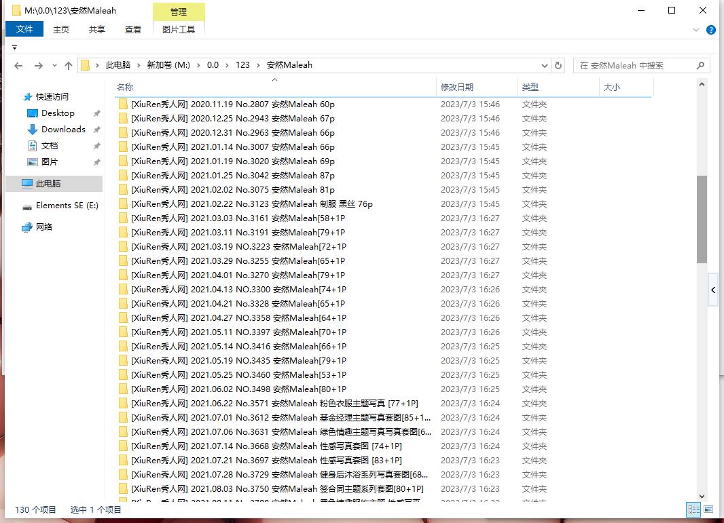The image size is (724, 523).
Task: Select folder icon for NO.3223 安然Maleah[72+1P
Action: click(x=124, y=247)
